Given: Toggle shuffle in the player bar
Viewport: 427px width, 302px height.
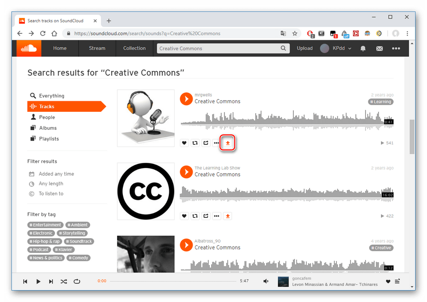Looking at the screenshot, I should click(64, 281).
